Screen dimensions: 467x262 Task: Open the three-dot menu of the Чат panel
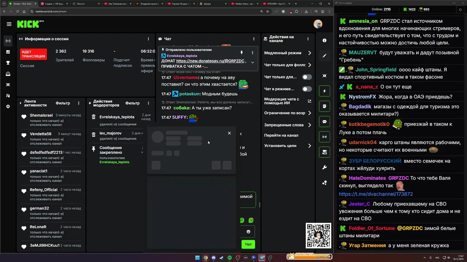254,39
